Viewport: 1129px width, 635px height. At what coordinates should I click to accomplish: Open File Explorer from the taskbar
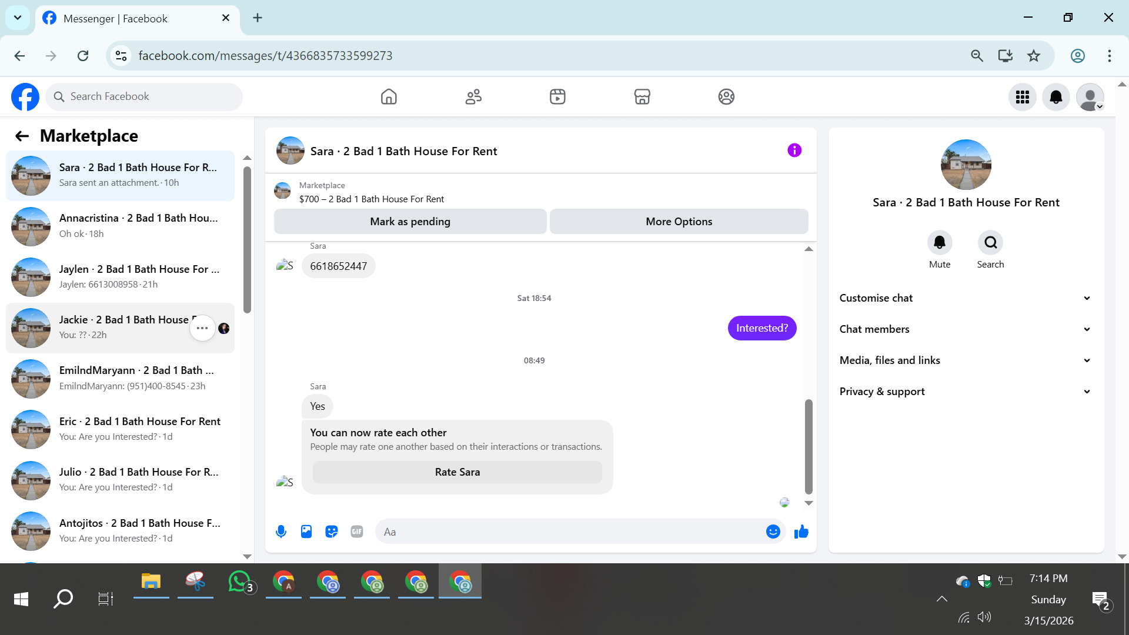151,582
